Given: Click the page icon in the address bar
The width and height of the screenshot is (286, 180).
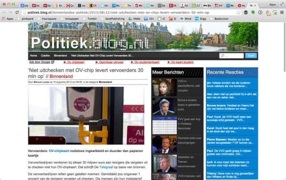Looking at the screenshot, I should click(x=24, y=12).
